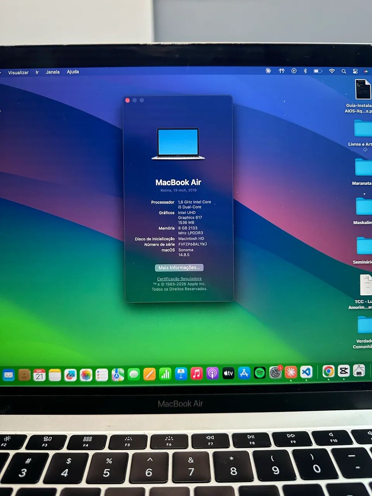Open the Now Playing menu bar control
Image resolution: width=372 pixels, height=496 pixels.
294,71
